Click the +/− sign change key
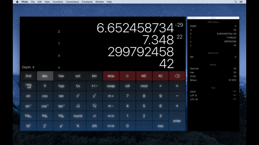Viewport: 259px width, 145px height. [x=94, y=86]
